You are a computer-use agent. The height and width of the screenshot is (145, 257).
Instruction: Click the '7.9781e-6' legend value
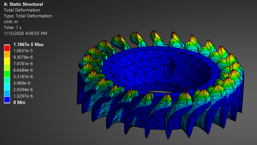click(23, 64)
